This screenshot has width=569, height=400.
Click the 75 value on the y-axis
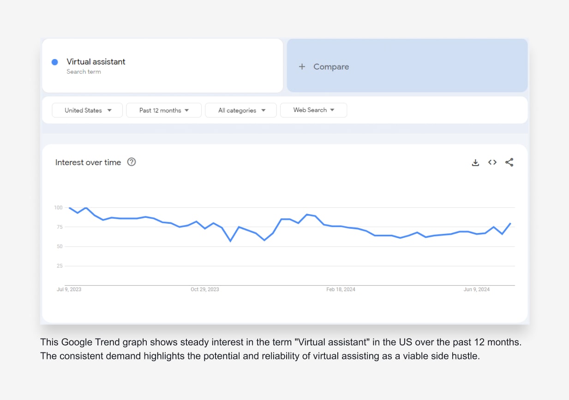[60, 227]
